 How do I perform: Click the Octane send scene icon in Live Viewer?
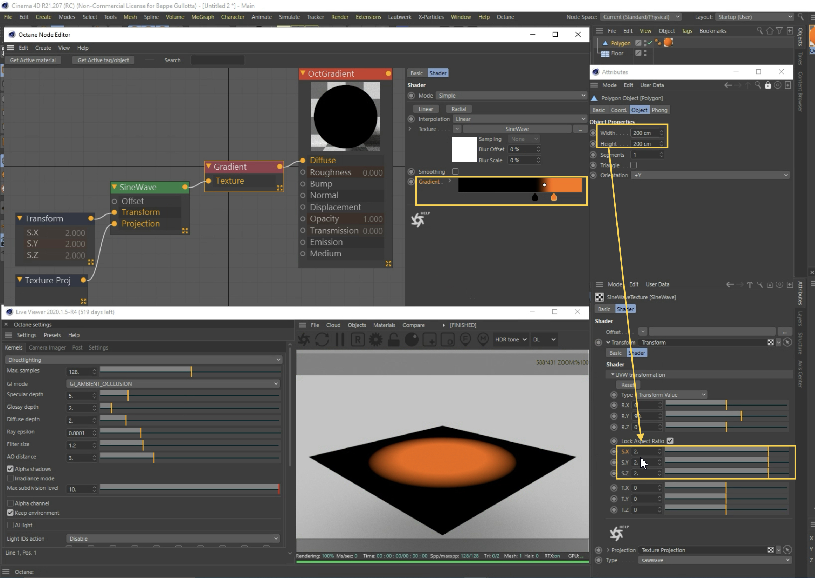pyautogui.click(x=304, y=339)
